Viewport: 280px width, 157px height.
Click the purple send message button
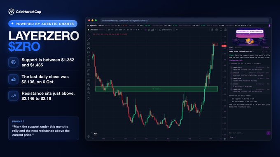pos(268,133)
